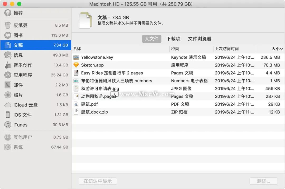Click the Yellowstone.key file icon

coord(76,57)
